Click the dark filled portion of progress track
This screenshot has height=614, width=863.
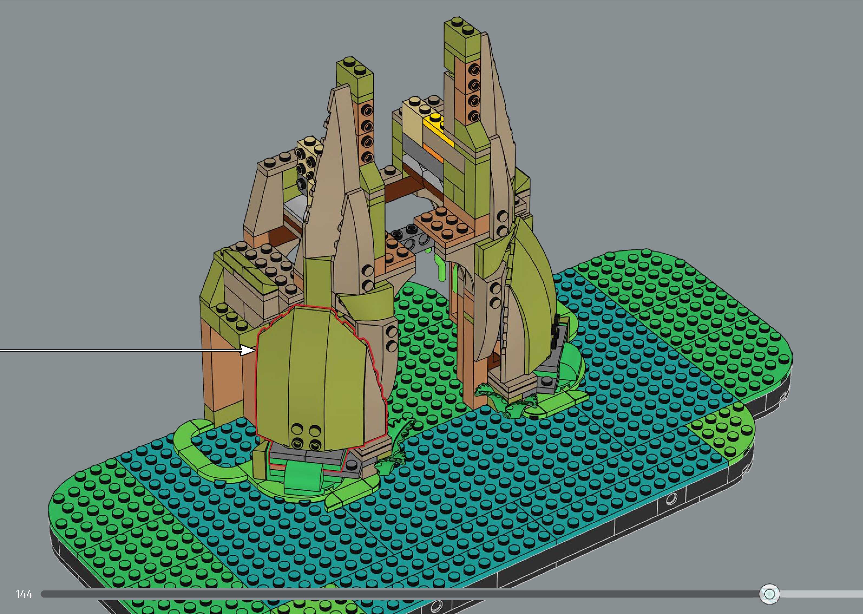point(378,594)
